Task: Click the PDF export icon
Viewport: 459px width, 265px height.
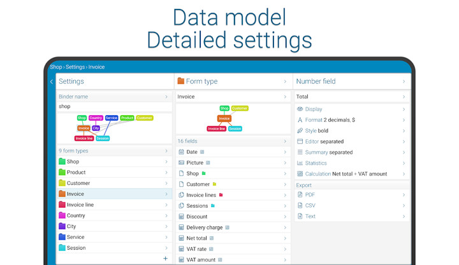Action: pos(300,195)
